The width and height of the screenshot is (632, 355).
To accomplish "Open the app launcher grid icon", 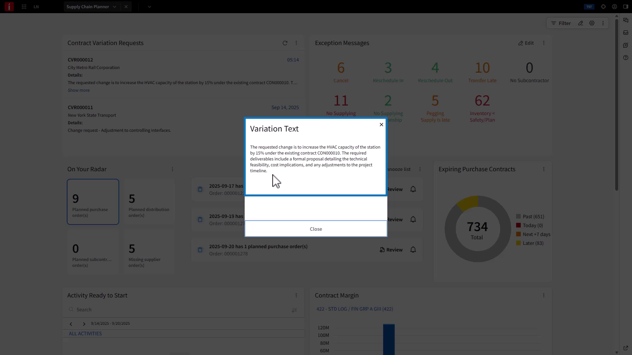I will (24, 7).
